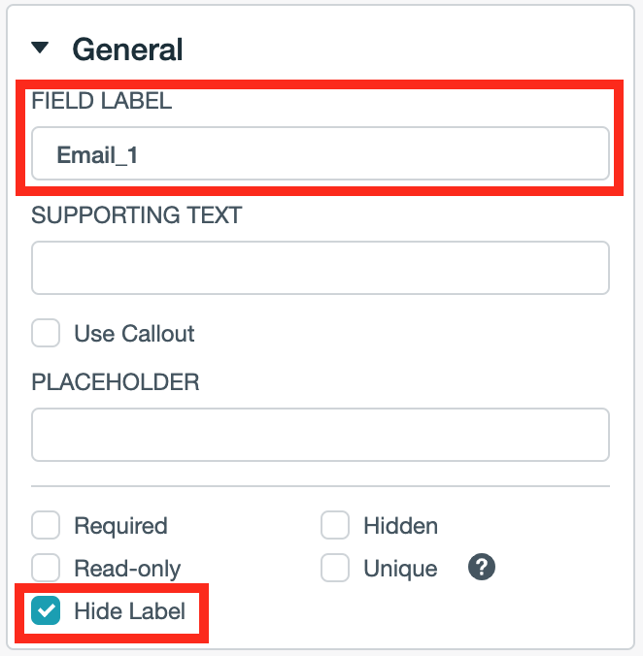This screenshot has width=643, height=656.
Task: Click the Read-only text label
Action: (127, 569)
